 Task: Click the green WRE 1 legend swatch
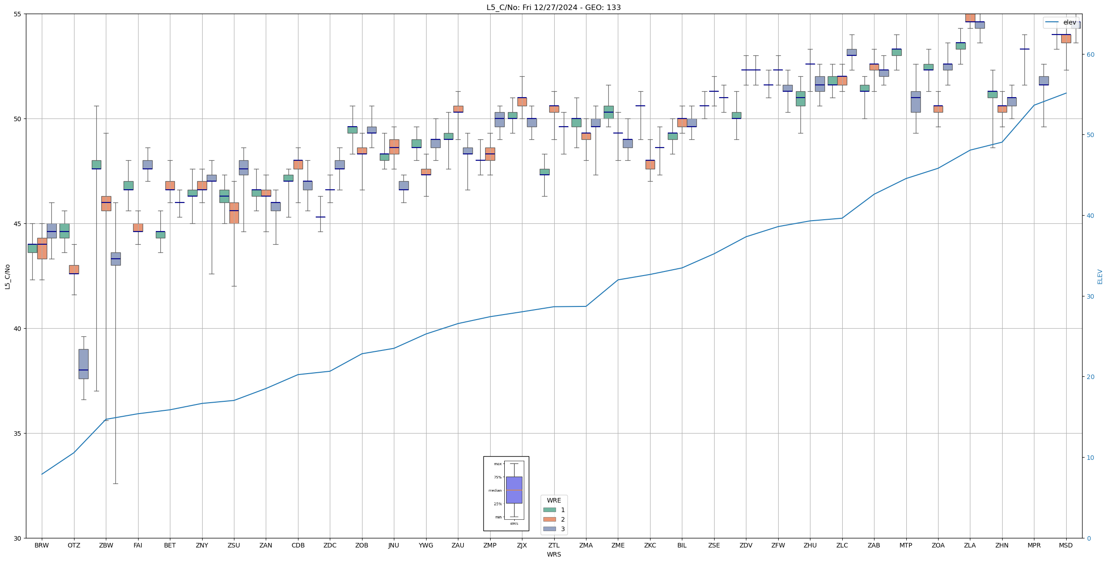click(549, 510)
